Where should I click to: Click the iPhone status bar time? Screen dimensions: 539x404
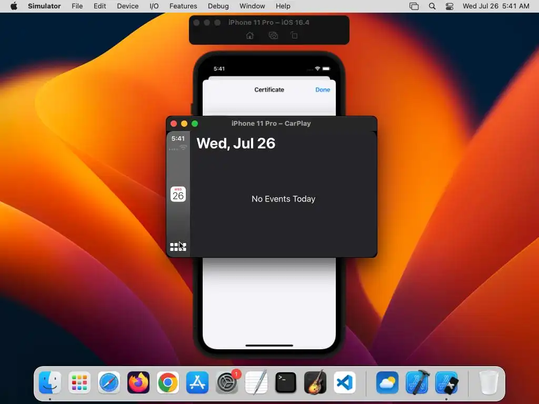coord(219,69)
